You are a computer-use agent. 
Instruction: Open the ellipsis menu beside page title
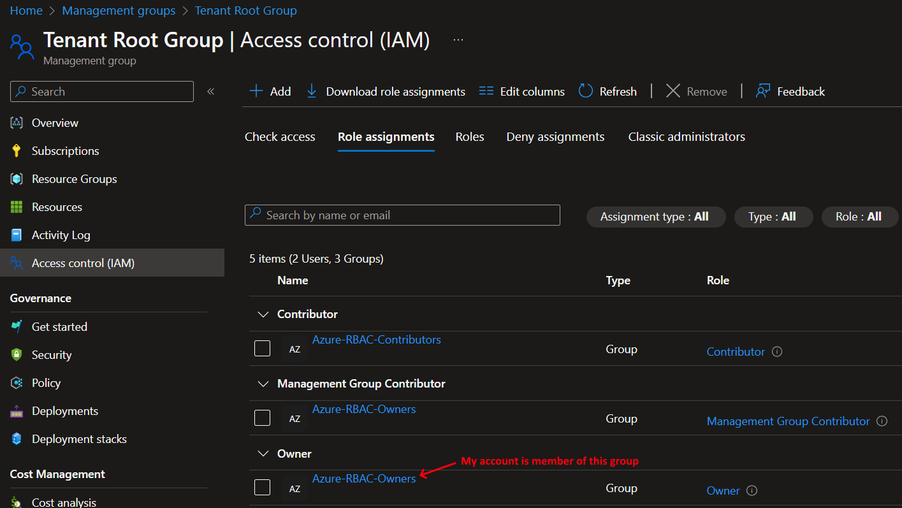point(458,40)
